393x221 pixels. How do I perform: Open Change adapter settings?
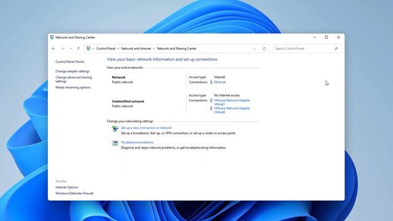(72, 71)
